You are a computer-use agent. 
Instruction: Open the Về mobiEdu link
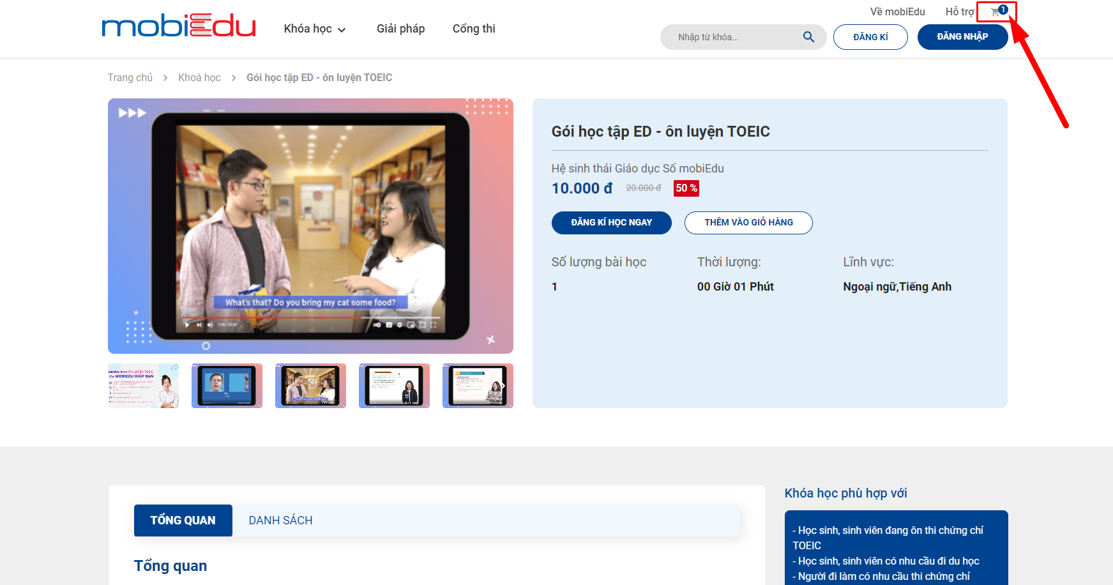(x=897, y=11)
